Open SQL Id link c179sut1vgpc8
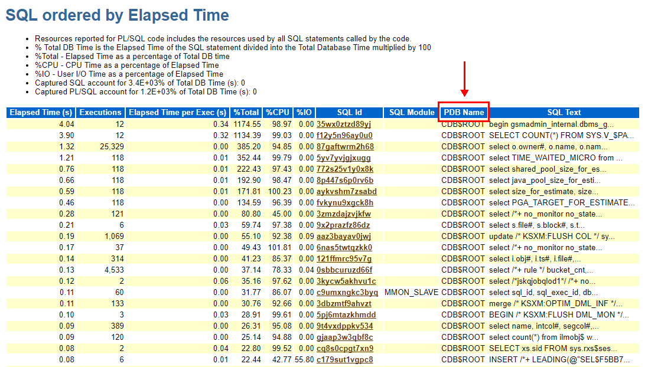 coord(345,359)
